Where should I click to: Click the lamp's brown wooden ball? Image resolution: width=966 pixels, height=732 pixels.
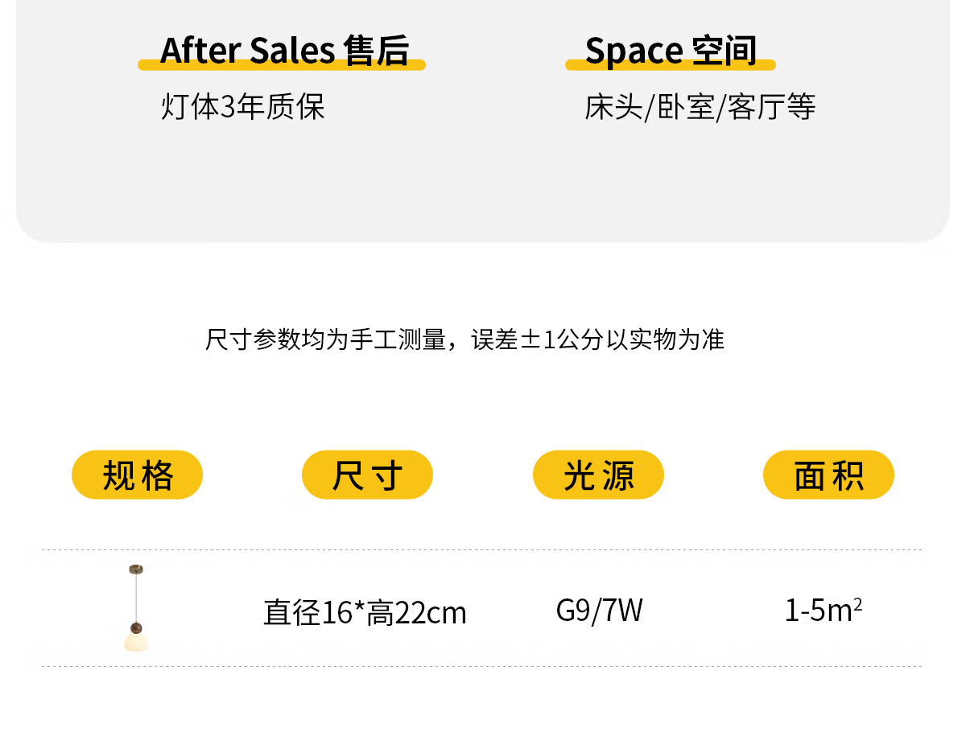(137, 627)
